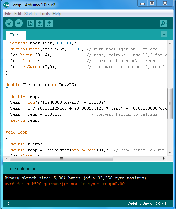176x209 pixels.
Task: Click the 'Convert Kelvin to Celcius' comment
Action: [x=123, y=115]
